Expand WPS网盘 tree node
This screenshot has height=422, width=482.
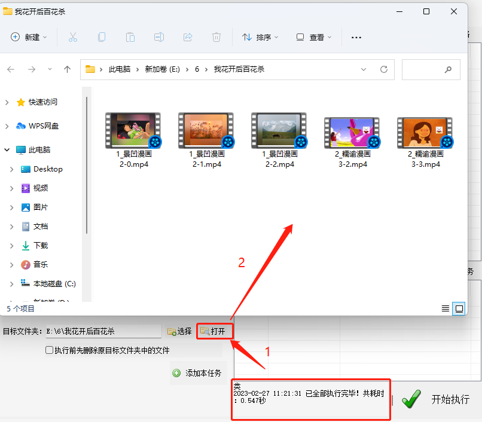tap(7, 126)
